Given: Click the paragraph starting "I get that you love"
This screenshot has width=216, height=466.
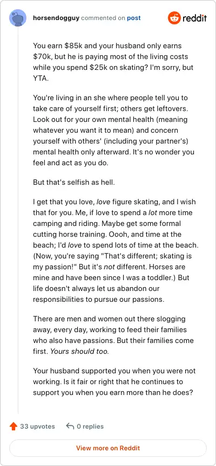Looking at the screenshot, I should (114, 250).
